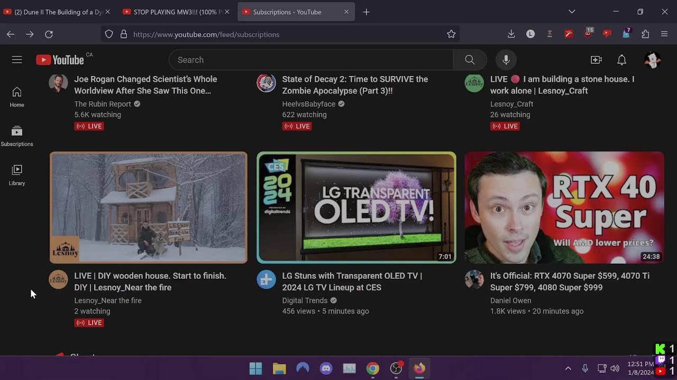Visit the Lesnoy_Near the fire channel name
The width and height of the screenshot is (677, 380).
click(x=108, y=300)
